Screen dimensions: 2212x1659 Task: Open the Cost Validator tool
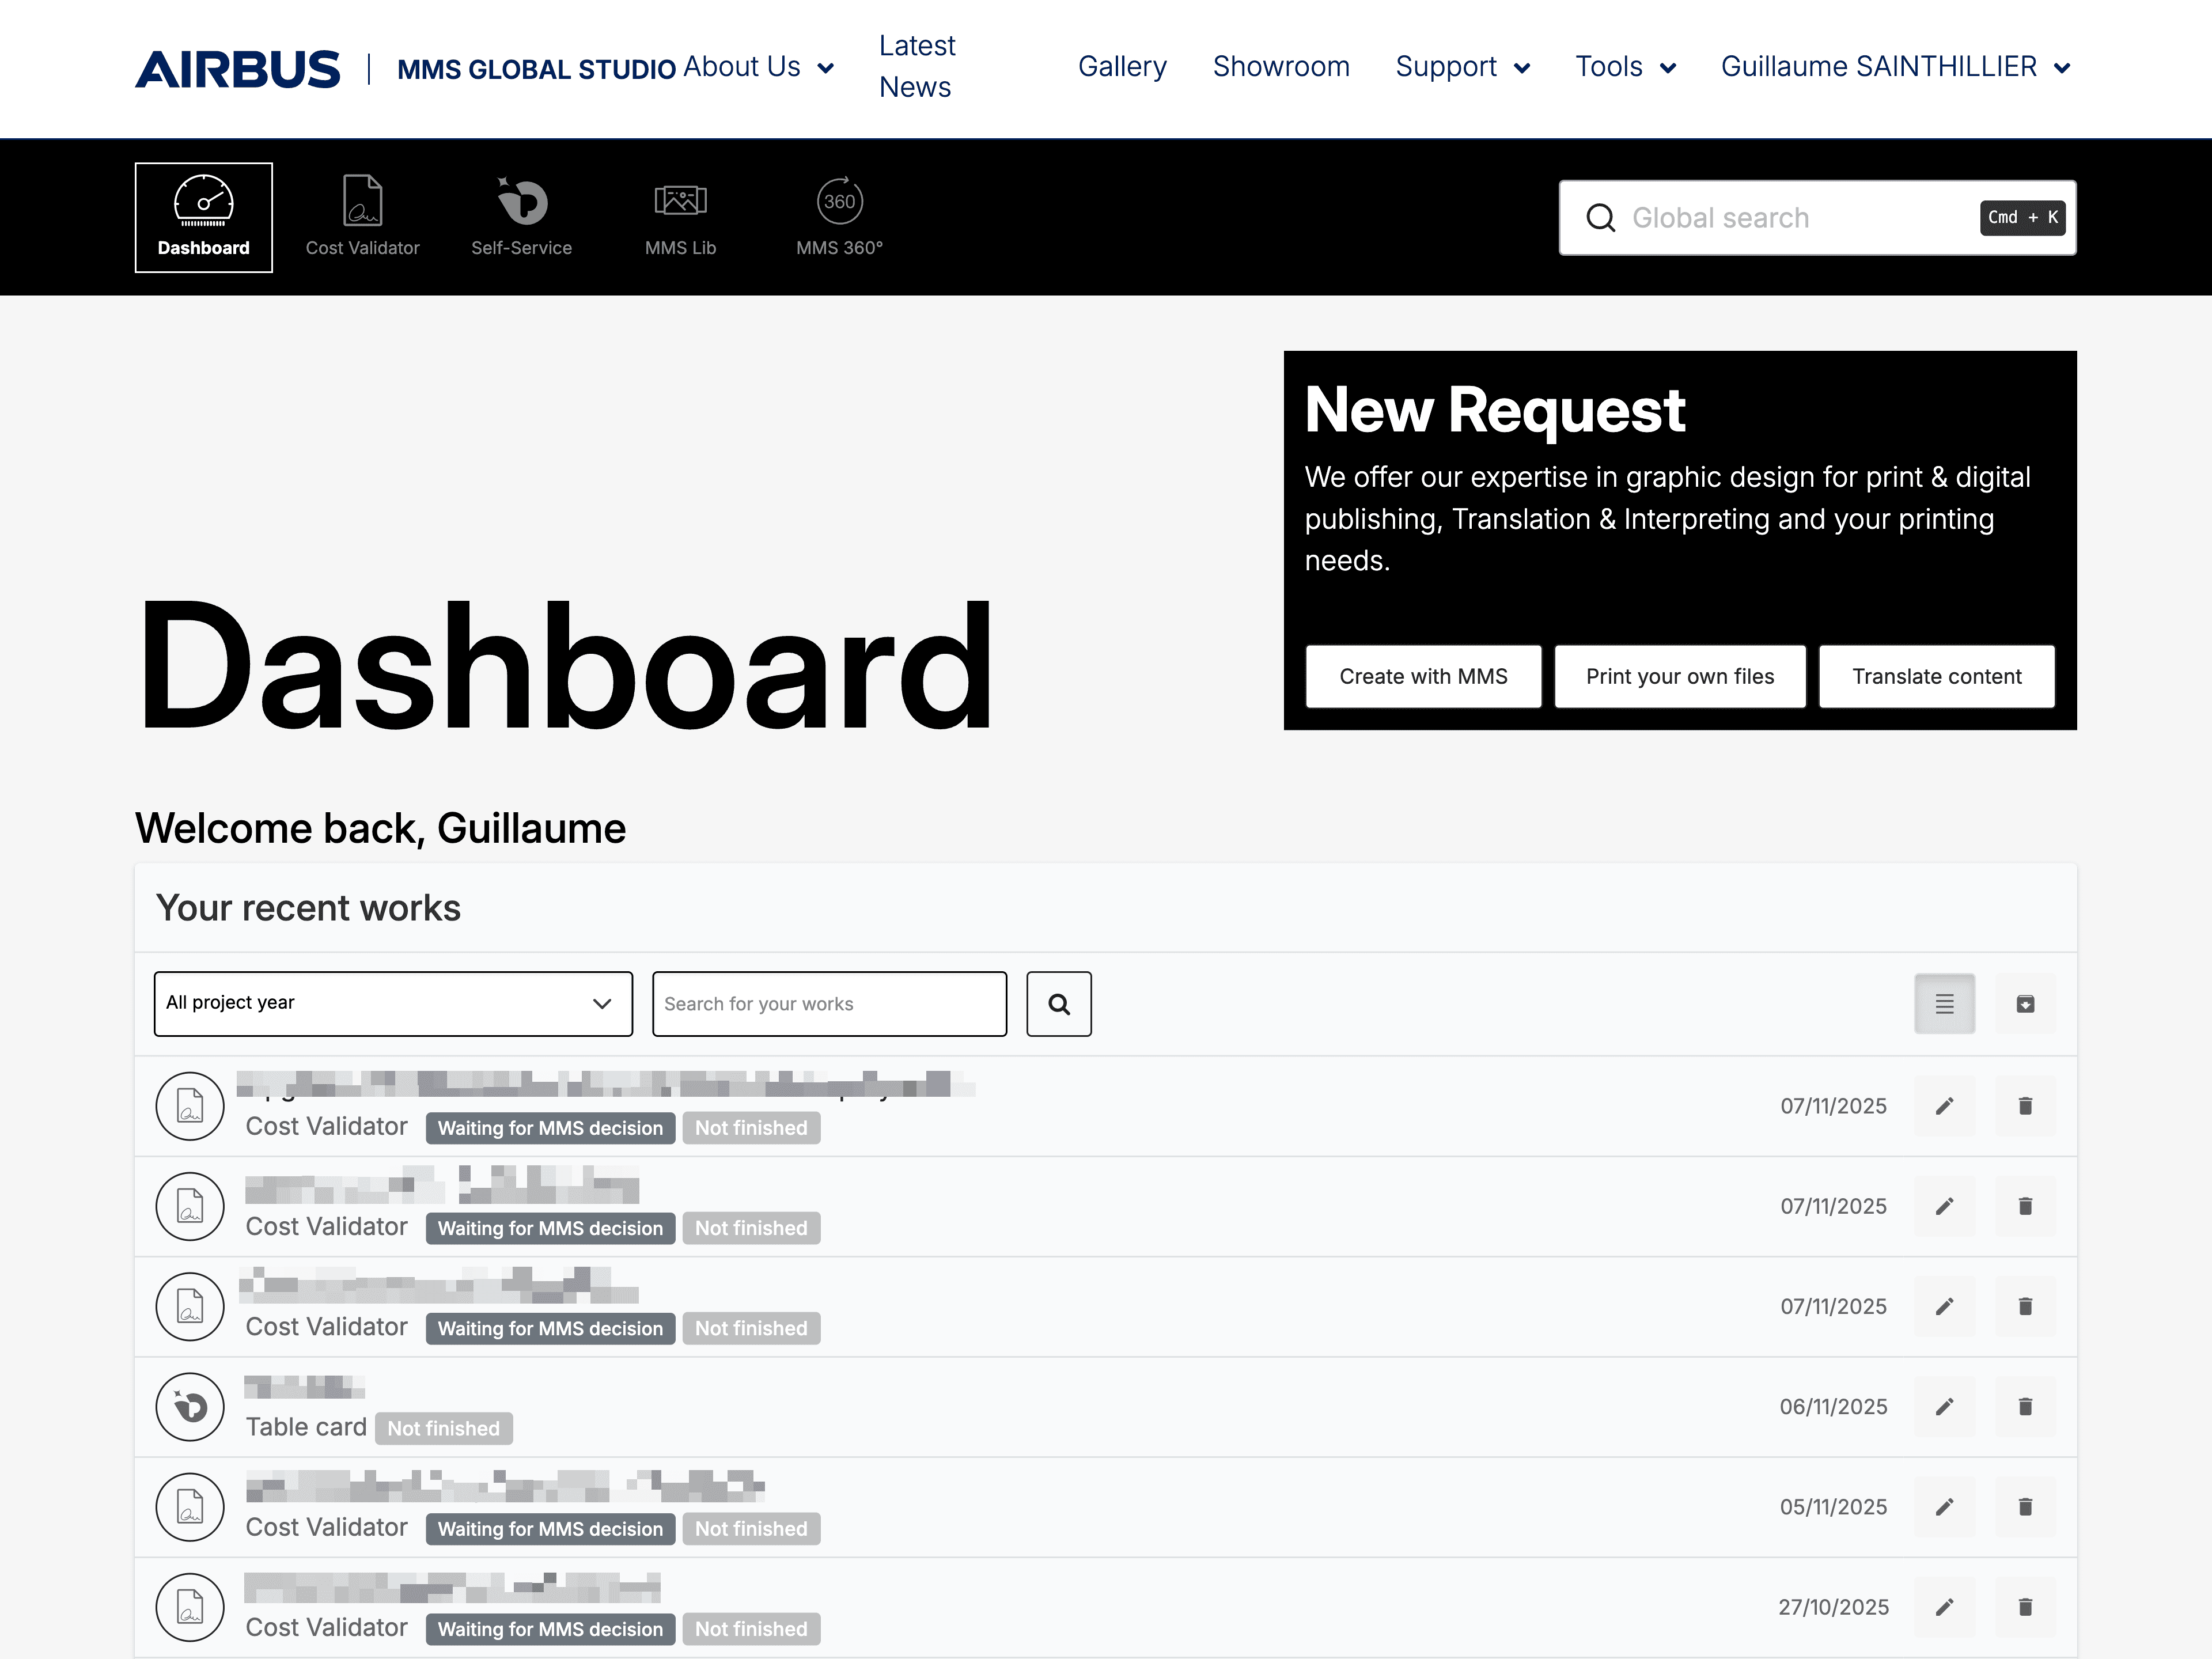click(x=362, y=215)
